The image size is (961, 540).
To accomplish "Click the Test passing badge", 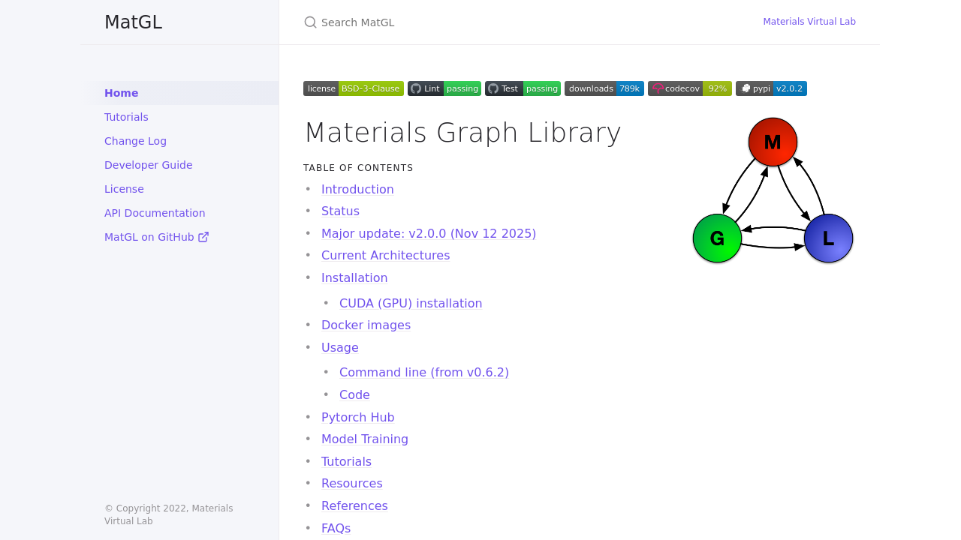I will (523, 88).
